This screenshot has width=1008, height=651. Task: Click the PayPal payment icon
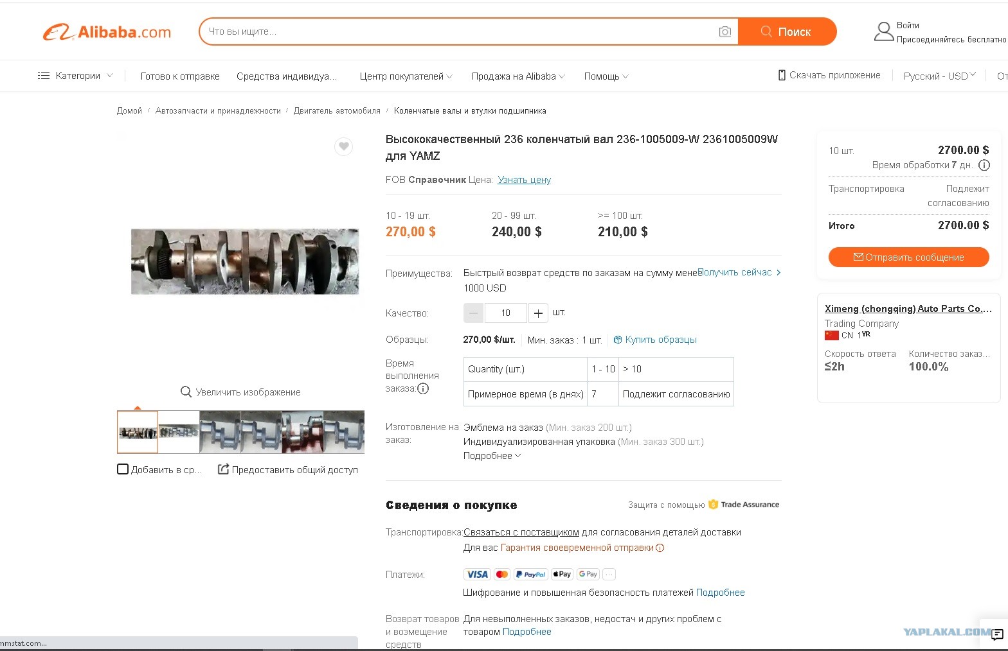[x=530, y=574]
